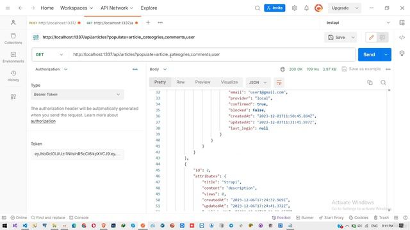
Task: Go back with the left arrow
Action: coord(20,8)
